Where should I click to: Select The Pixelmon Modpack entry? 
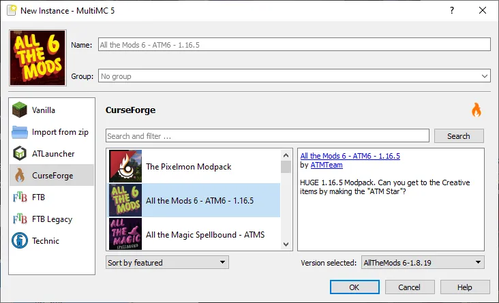point(194,166)
